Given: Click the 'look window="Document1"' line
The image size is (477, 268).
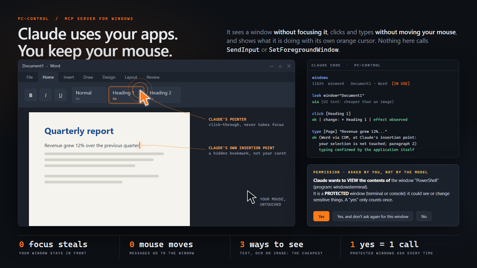Looking at the screenshot, I should coord(338,96).
